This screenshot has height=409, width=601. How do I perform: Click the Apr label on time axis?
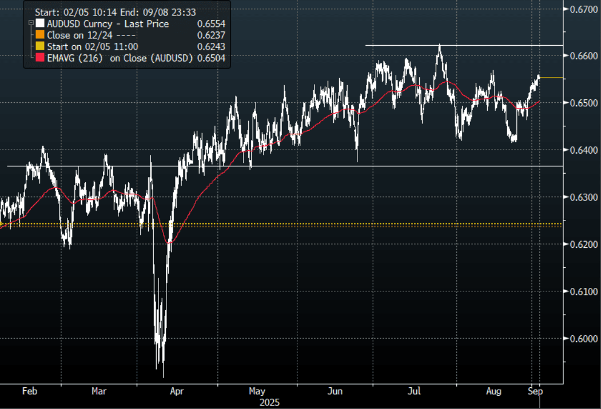[177, 391]
